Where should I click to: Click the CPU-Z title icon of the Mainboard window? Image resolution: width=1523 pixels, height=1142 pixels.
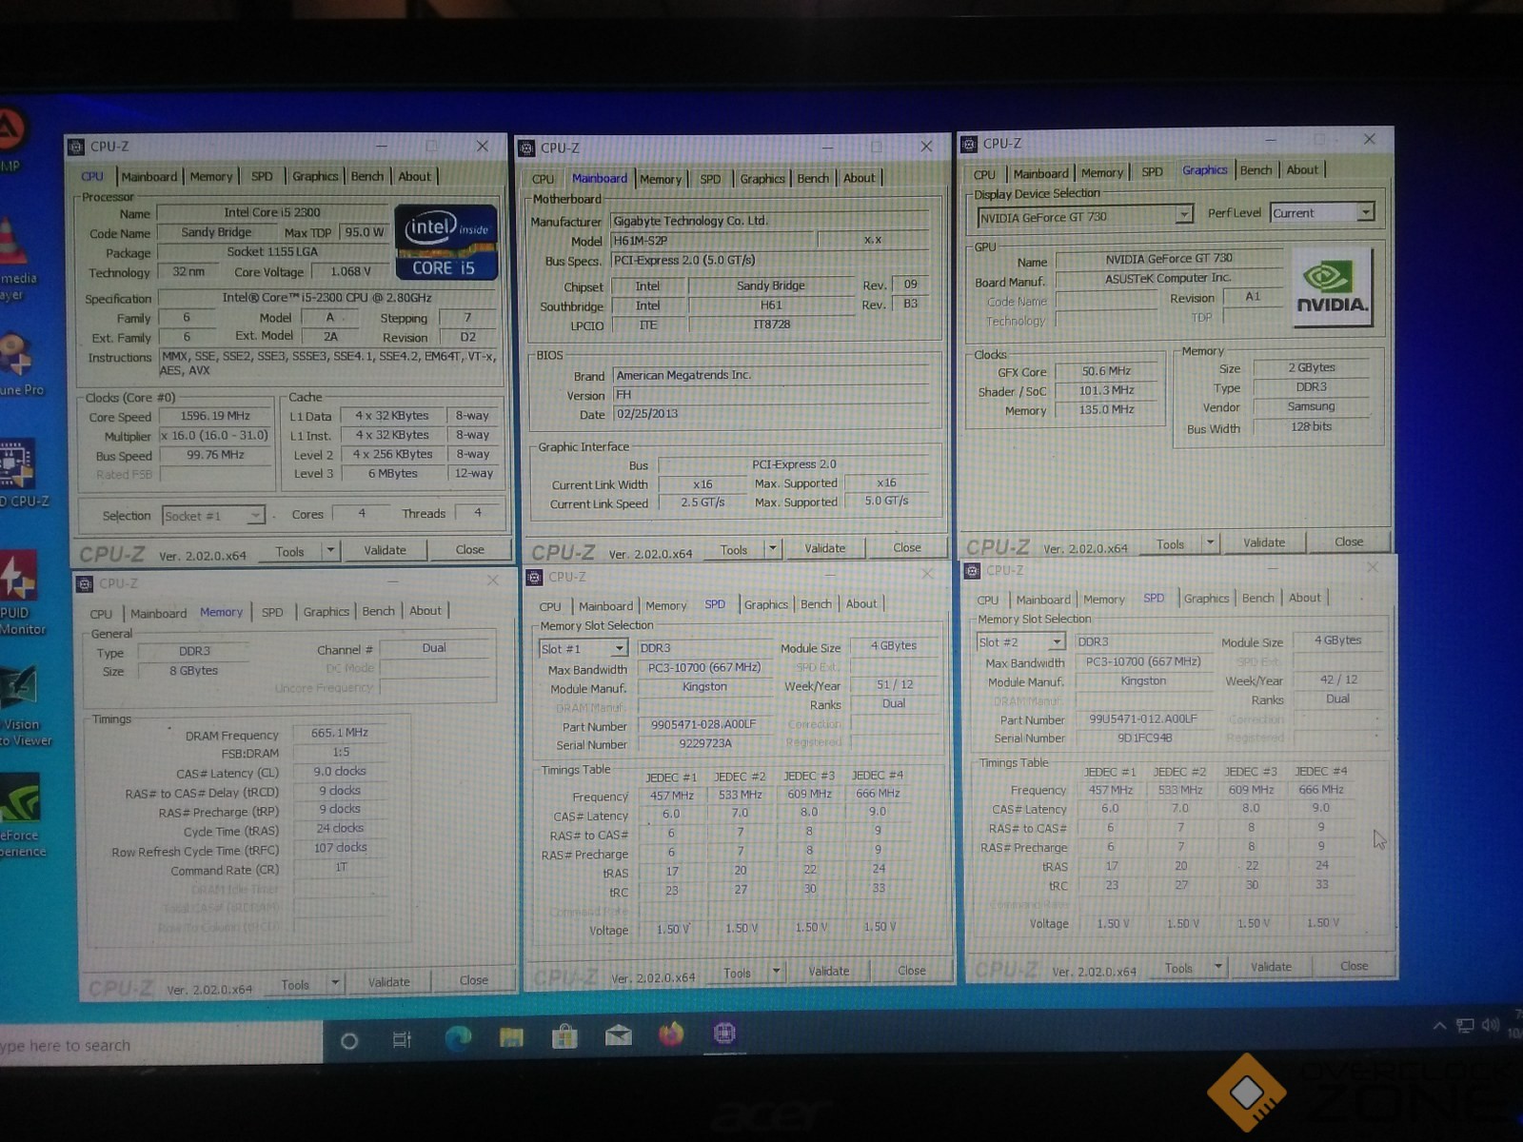point(526,148)
